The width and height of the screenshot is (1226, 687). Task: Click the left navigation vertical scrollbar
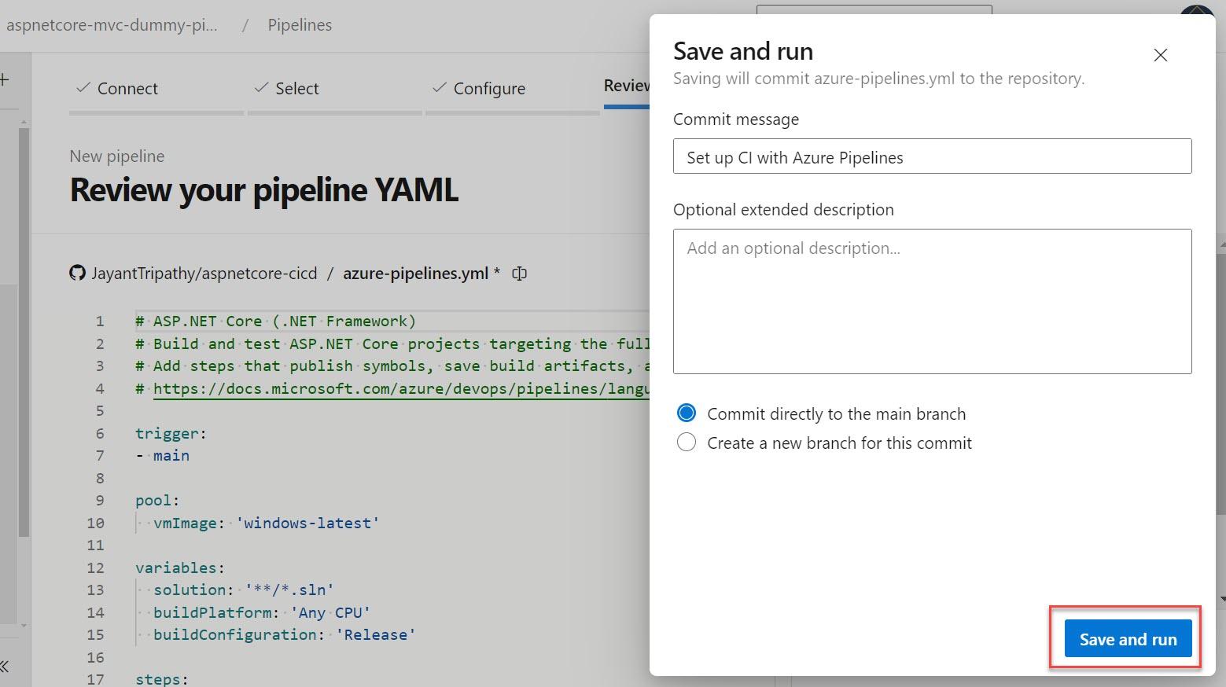[24, 330]
